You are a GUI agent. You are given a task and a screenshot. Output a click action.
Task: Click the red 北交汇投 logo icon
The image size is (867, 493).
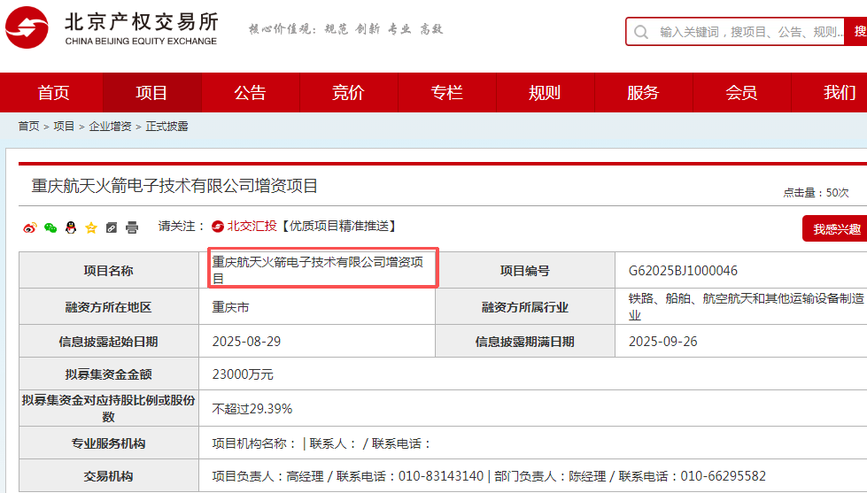tap(218, 226)
